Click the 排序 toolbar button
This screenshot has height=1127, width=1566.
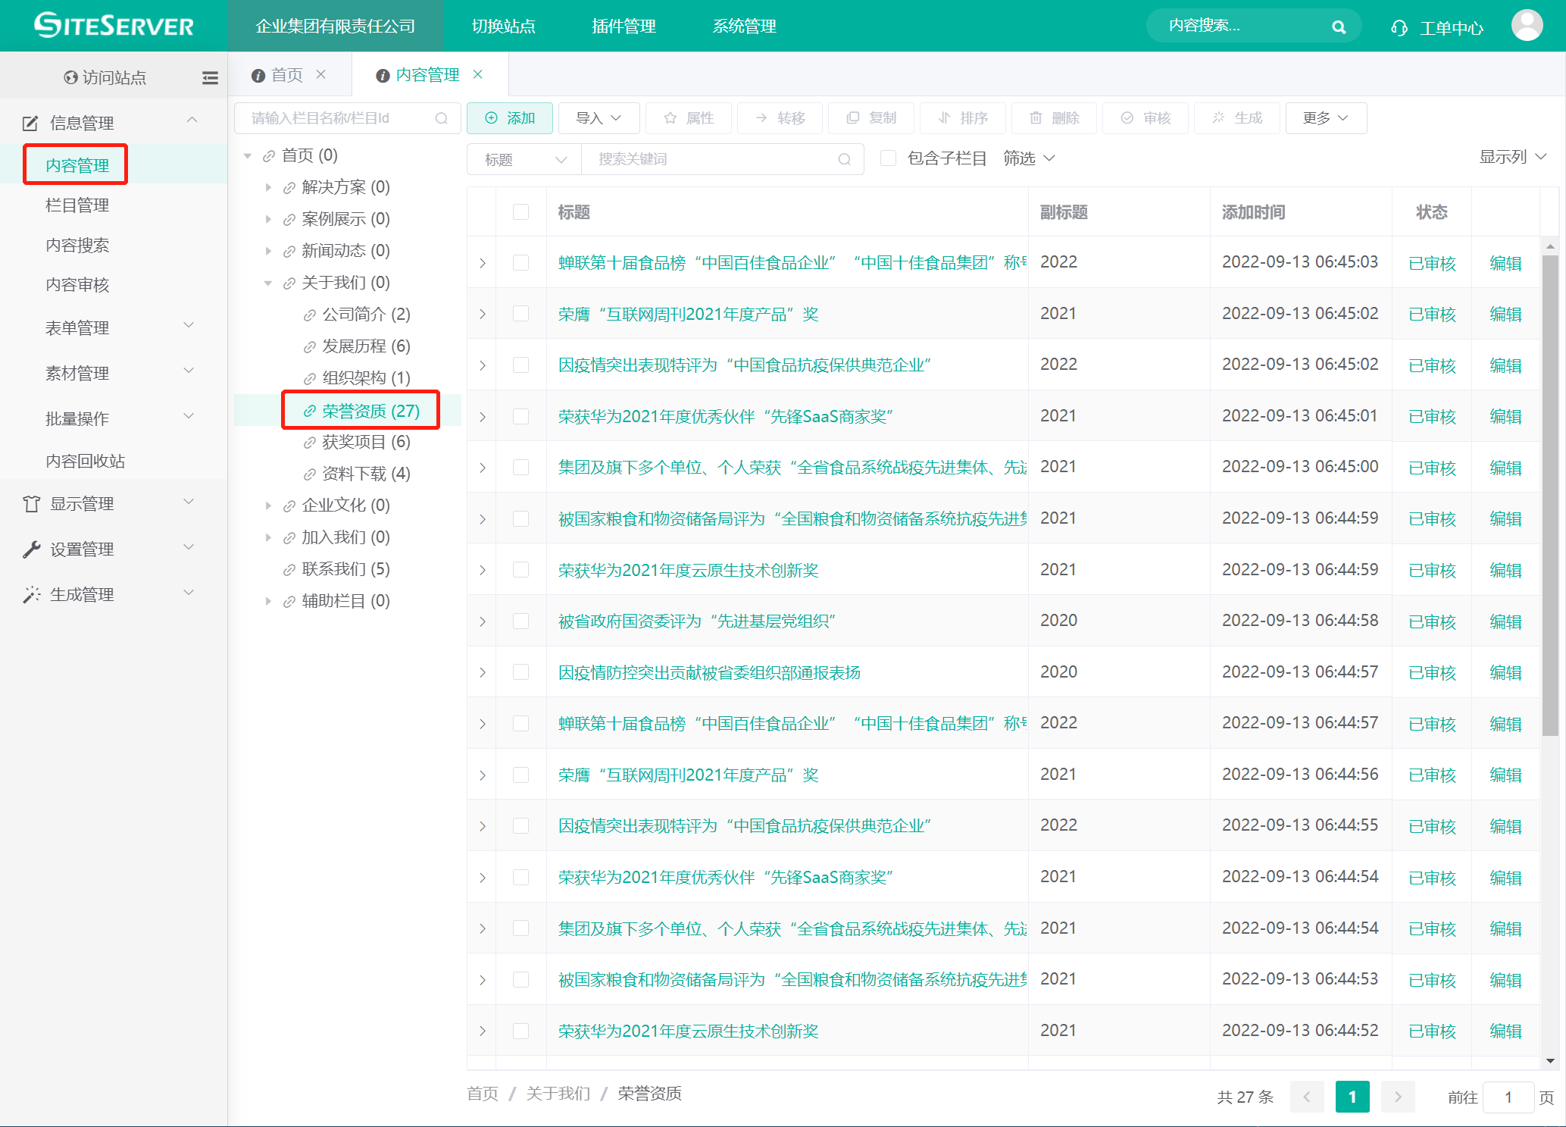[x=963, y=118]
